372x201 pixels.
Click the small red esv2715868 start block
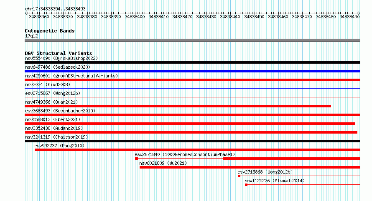[x=239, y=176]
